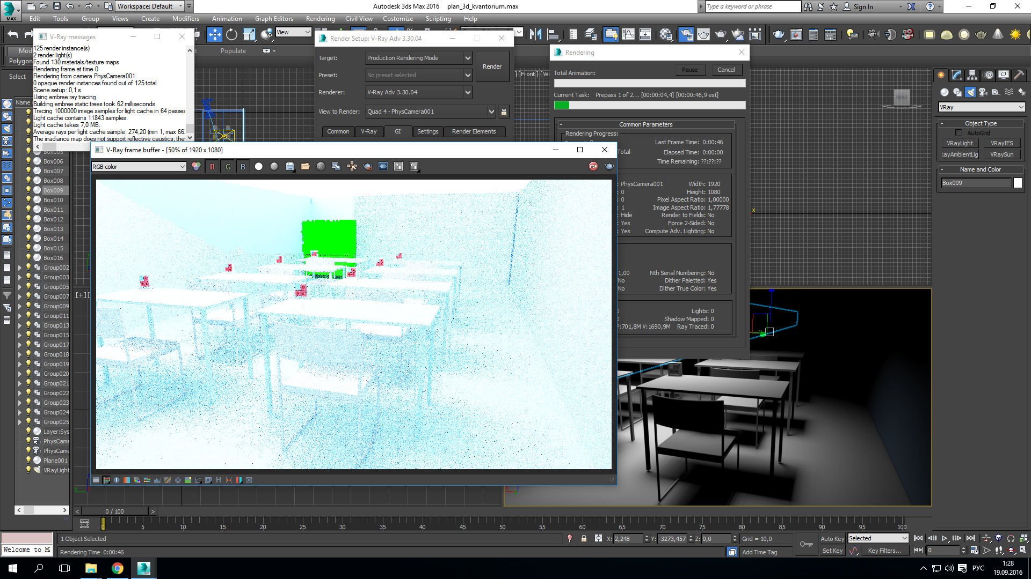
Task: Enable the AutoGrid checkbox
Action: coord(959,133)
